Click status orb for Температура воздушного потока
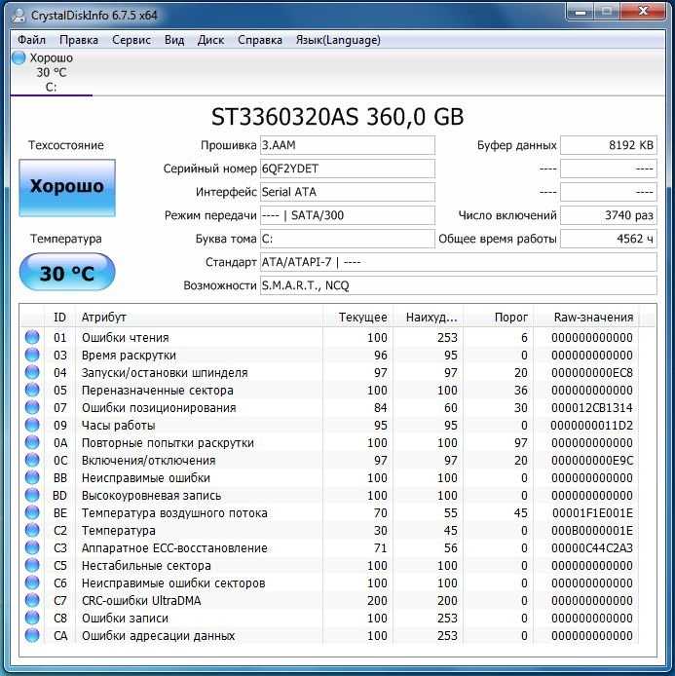This screenshot has width=675, height=676. [32, 512]
